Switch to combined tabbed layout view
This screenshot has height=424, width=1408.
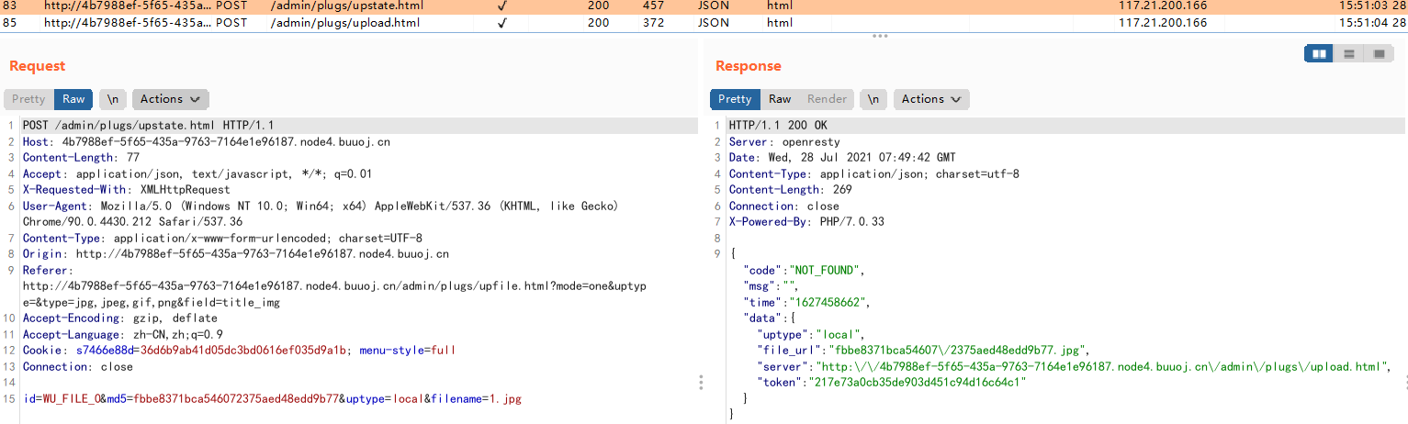tap(1379, 54)
